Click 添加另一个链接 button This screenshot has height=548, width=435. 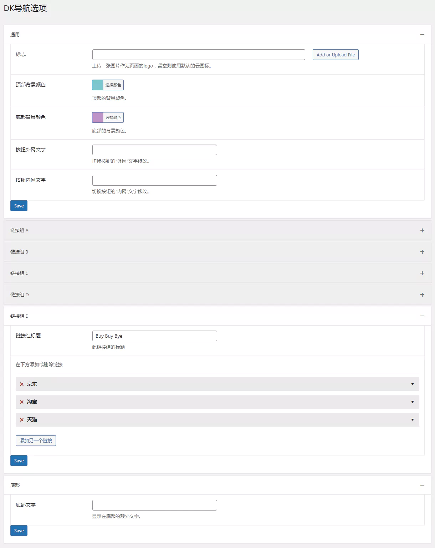(36, 441)
